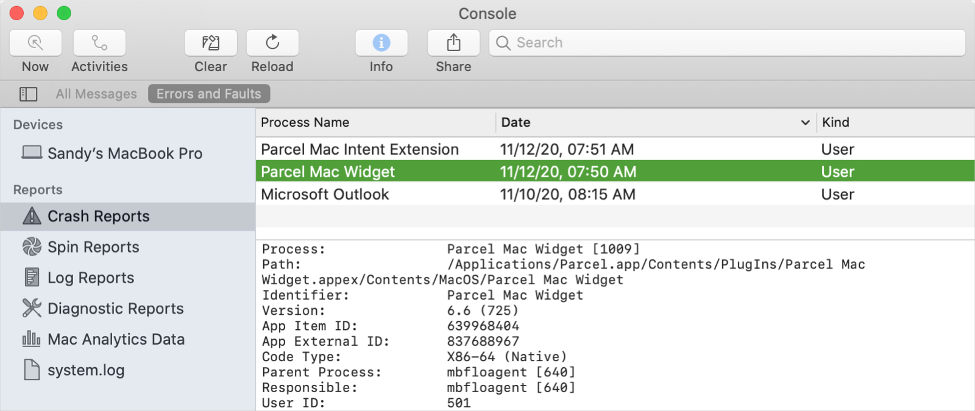Click the magnifying glass in the search field
The image size is (975, 411).
click(503, 43)
